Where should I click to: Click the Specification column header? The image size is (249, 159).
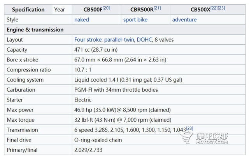28,10
